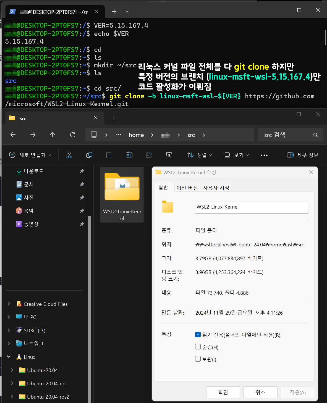The height and width of the screenshot is (403, 327).
Task: Close the src tab in Explorer
Action: (96, 118)
